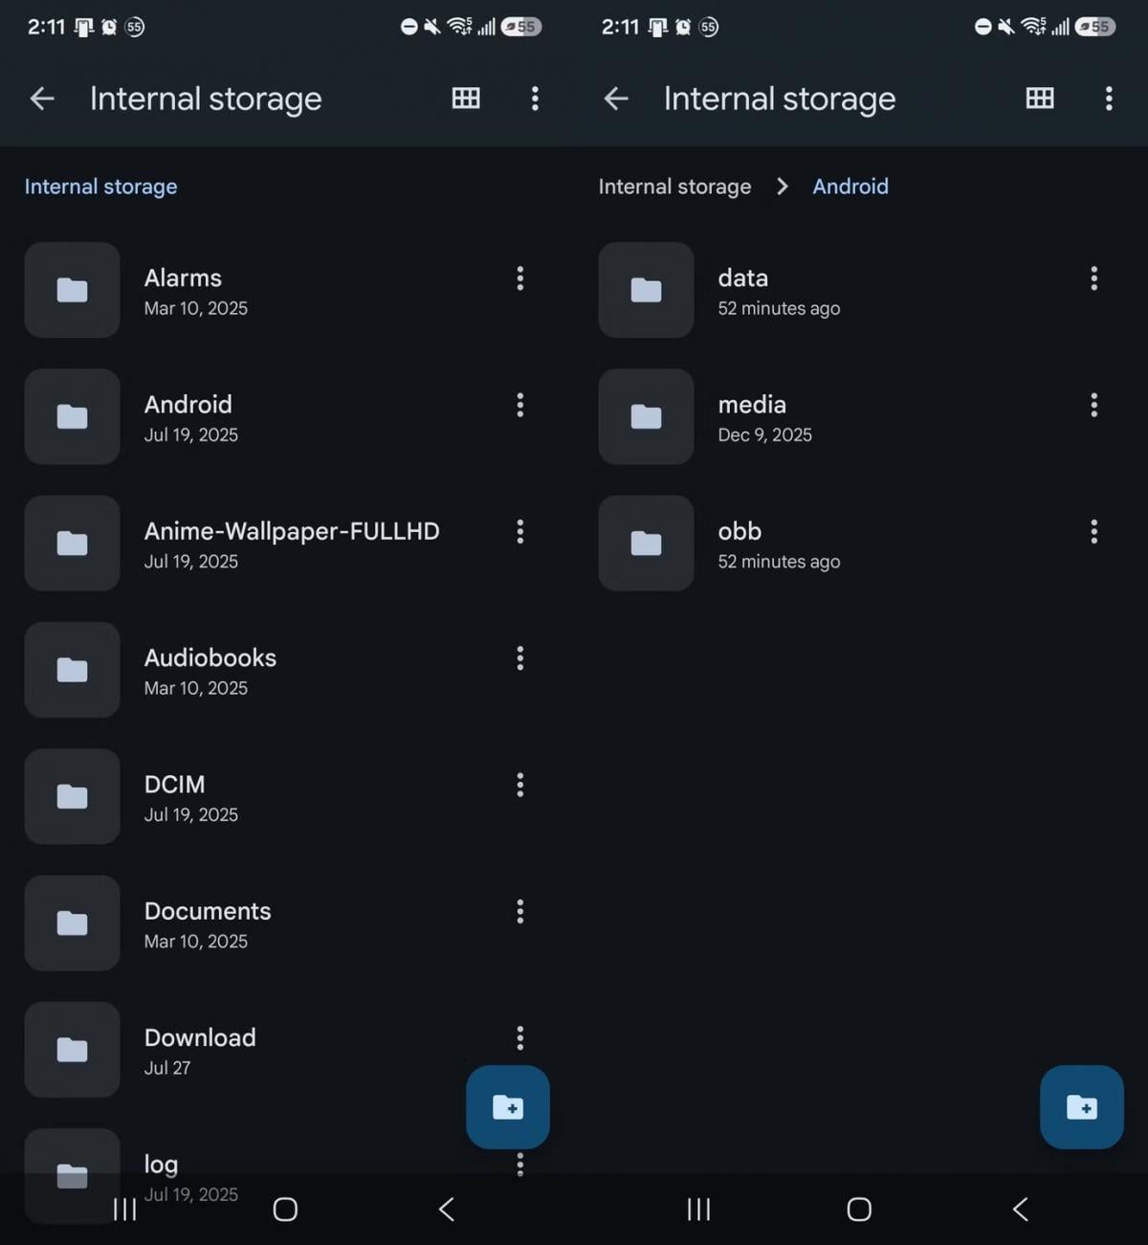
Task: Open options for obb folder
Action: (1094, 531)
